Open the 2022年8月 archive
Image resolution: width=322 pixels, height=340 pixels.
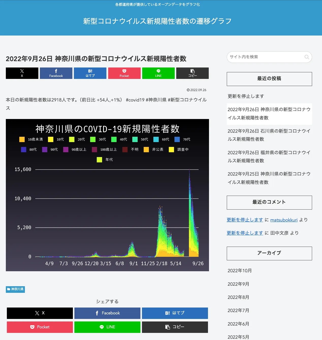tap(238, 297)
